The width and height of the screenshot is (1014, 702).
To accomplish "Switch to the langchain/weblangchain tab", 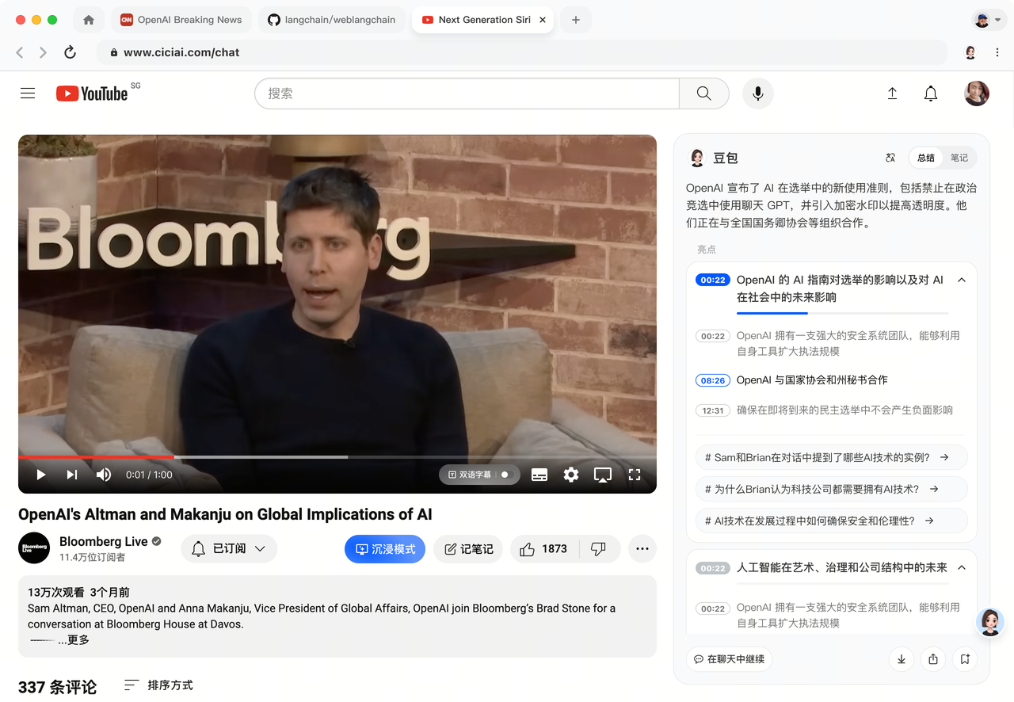I will point(332,20).
